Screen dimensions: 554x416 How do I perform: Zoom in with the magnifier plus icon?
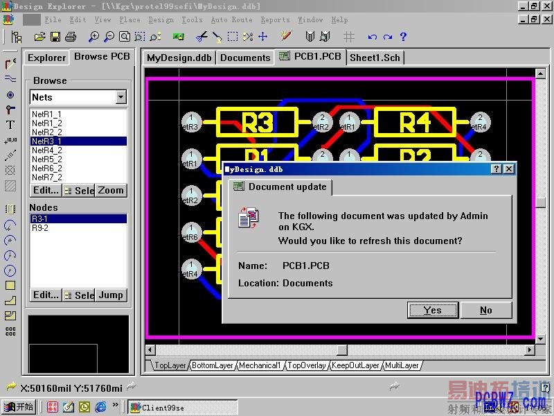(x=93, y=37)
